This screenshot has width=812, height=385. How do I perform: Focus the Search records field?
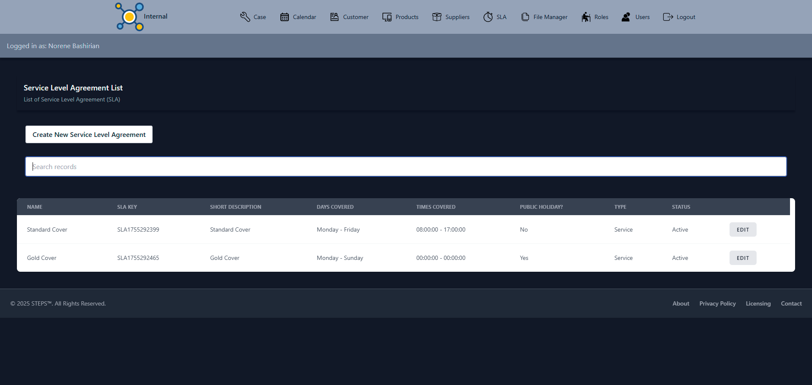[406, 167]
